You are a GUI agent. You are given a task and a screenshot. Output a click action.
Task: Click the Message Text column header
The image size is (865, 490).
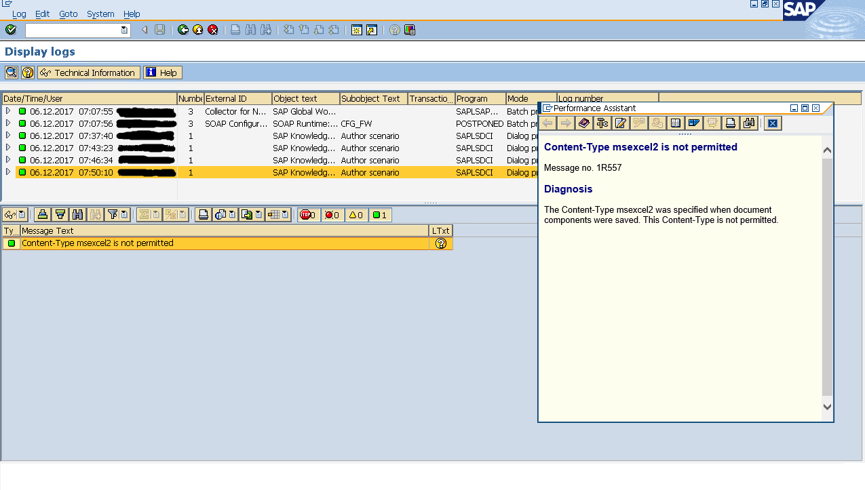(x=225, y=231)
